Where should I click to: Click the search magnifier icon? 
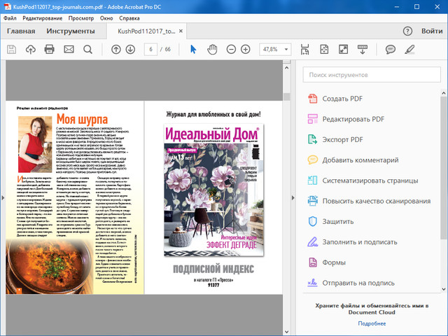pyautogui.click(x=87, y=49)
